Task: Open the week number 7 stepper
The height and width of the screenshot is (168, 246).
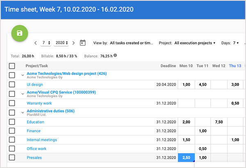Action: (46, 43)
